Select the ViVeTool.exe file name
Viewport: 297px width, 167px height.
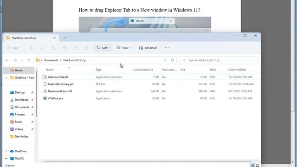click(x=55, y=98)
